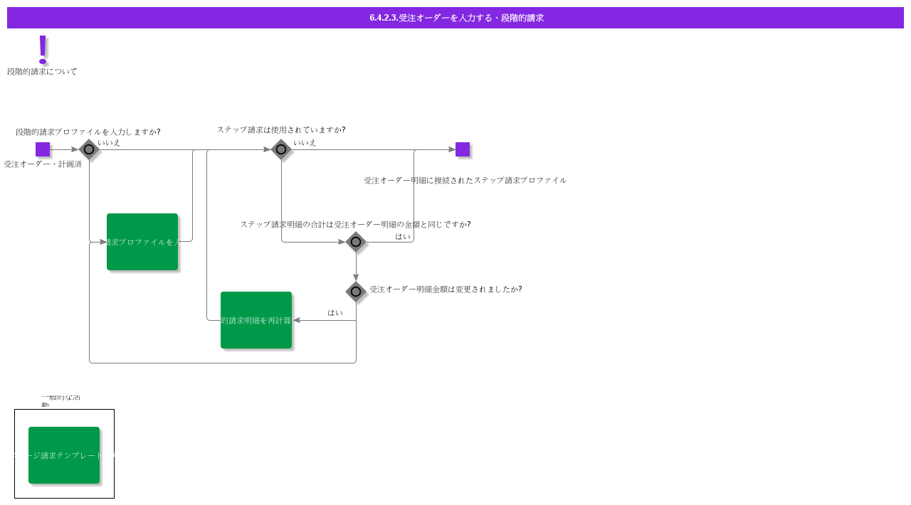Select the green 請求テンプレート activity in legend
The width and height of the screenshot is (911, 505).
tap(64, 455)
